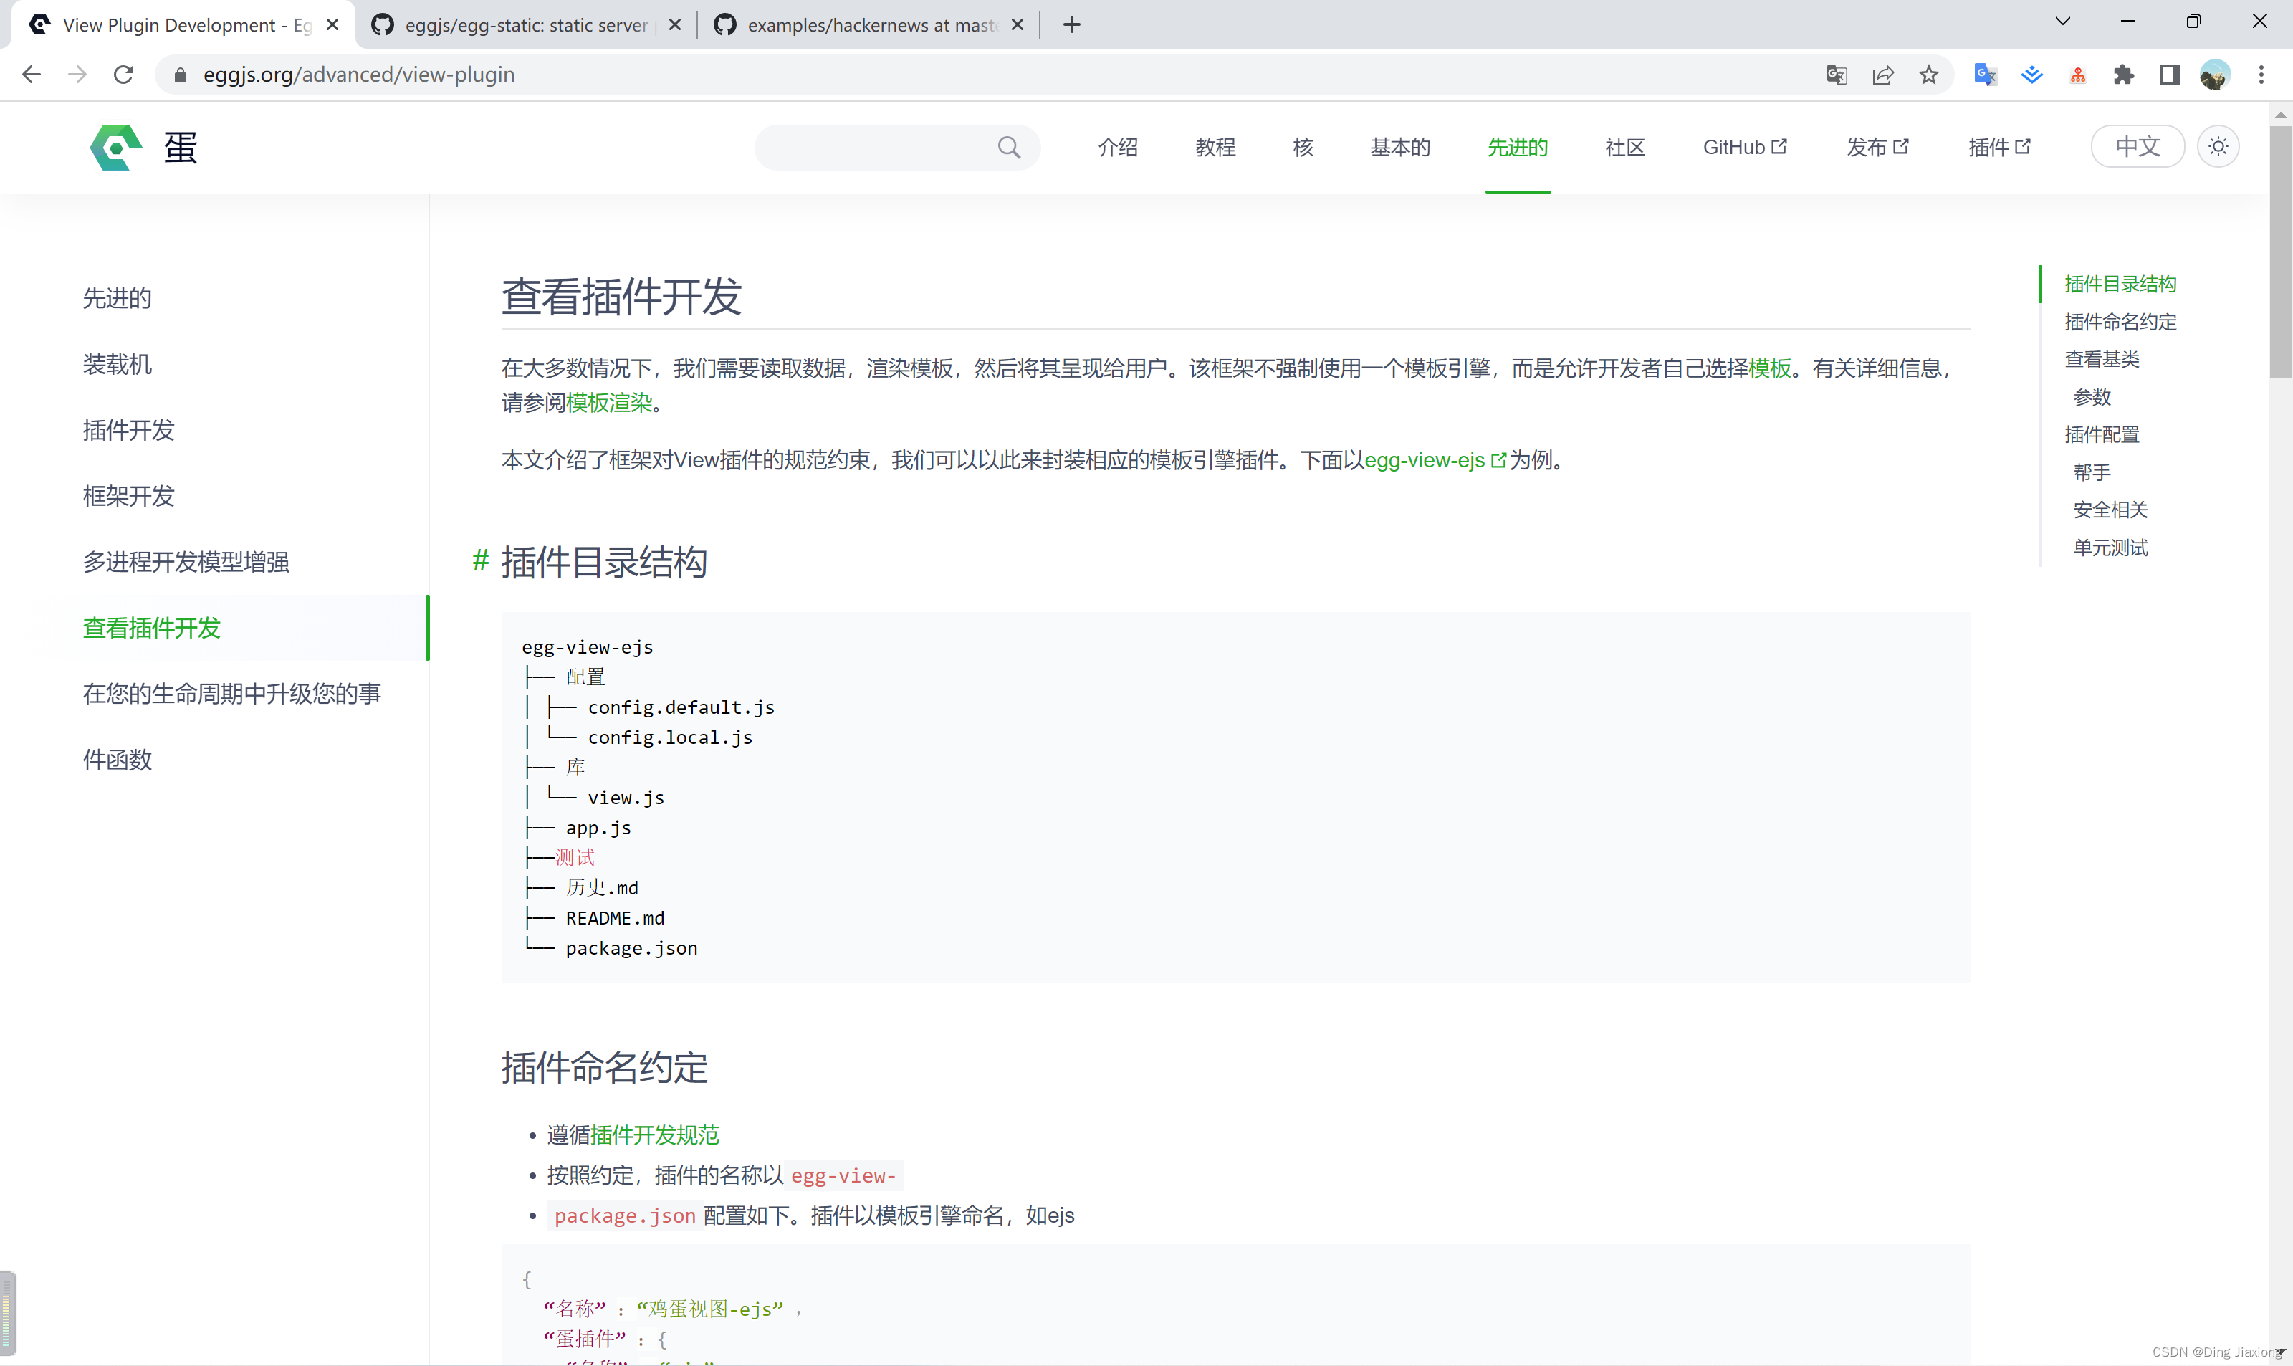Open the GitHub external link
Screen dimensions: 2293x1366
click(1745, 147)
